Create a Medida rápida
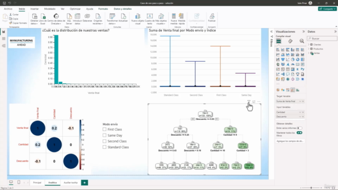 182,18
